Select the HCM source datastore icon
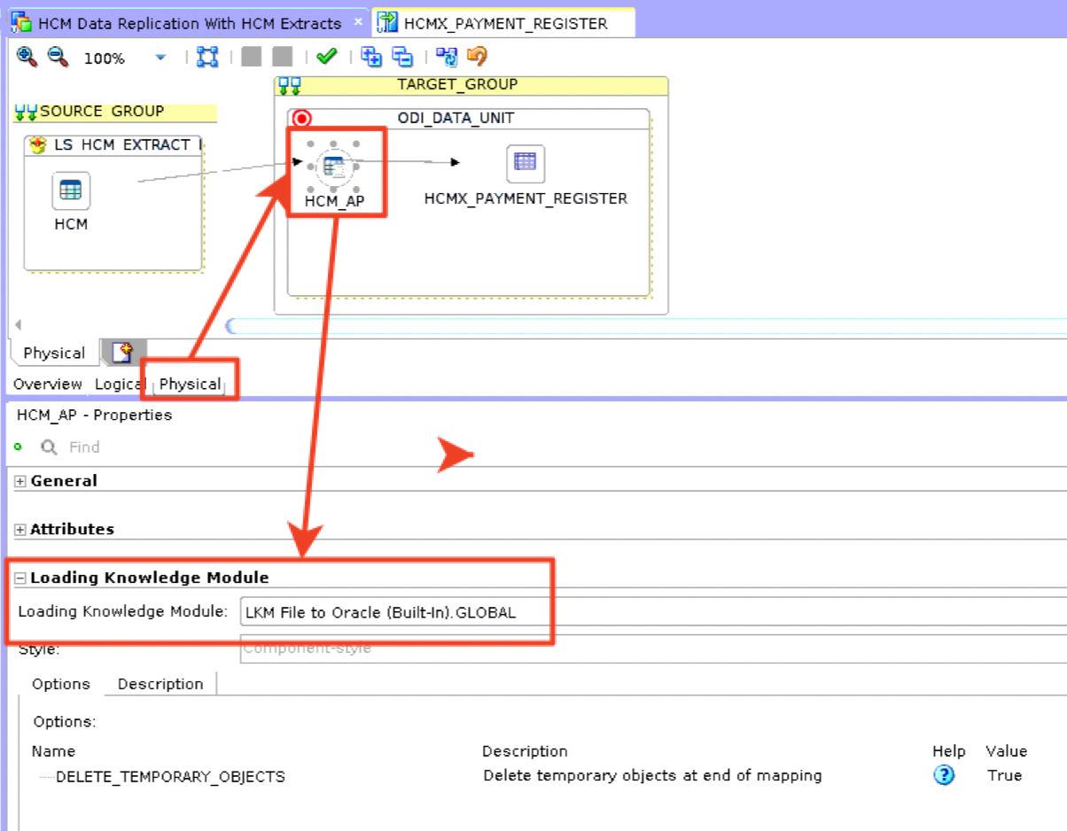This screenshot has height=831, width=1067. pyautogui.click(x=71, y=190)
